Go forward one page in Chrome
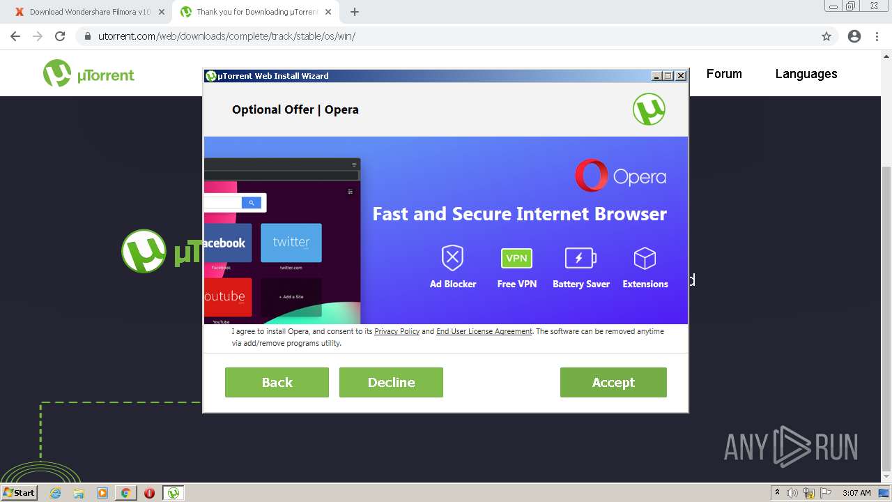 (38, 36)
